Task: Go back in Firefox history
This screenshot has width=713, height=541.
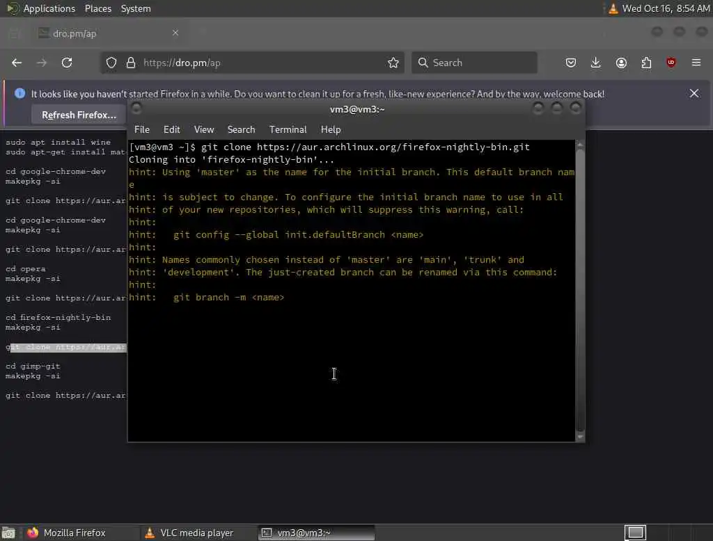Action: coord(17,63)
